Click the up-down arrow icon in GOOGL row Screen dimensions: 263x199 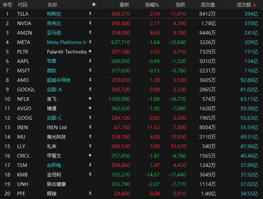coord(90,89)
